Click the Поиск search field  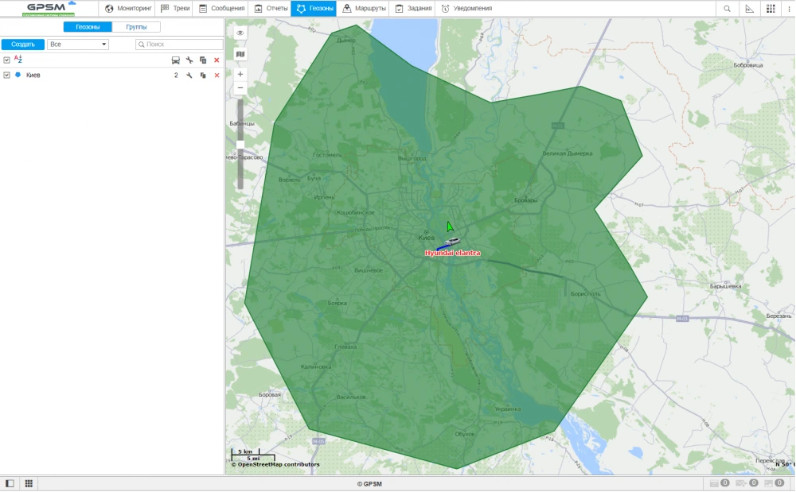point(179,44)
